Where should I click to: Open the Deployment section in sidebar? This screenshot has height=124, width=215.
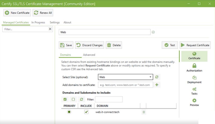(194, 79)
